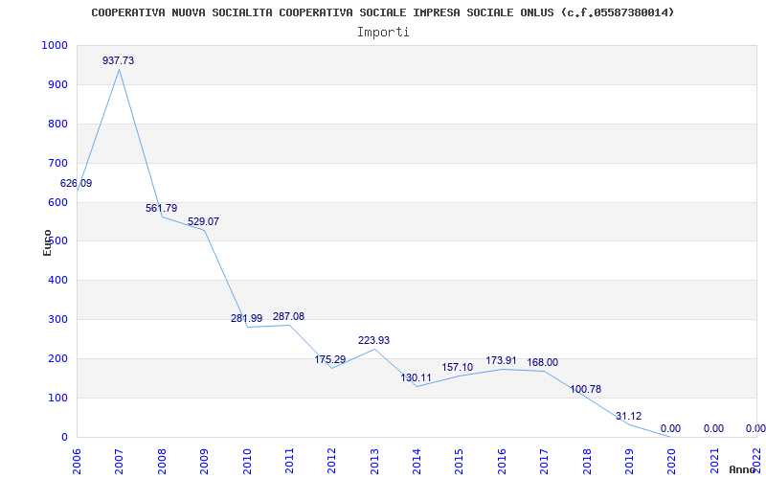Click the 223.93 data label

tap(373, 340)
